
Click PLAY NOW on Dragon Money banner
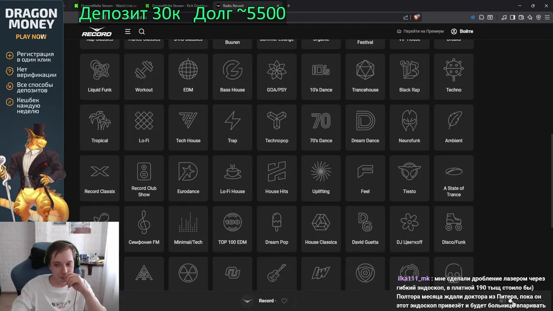point(31,37)
